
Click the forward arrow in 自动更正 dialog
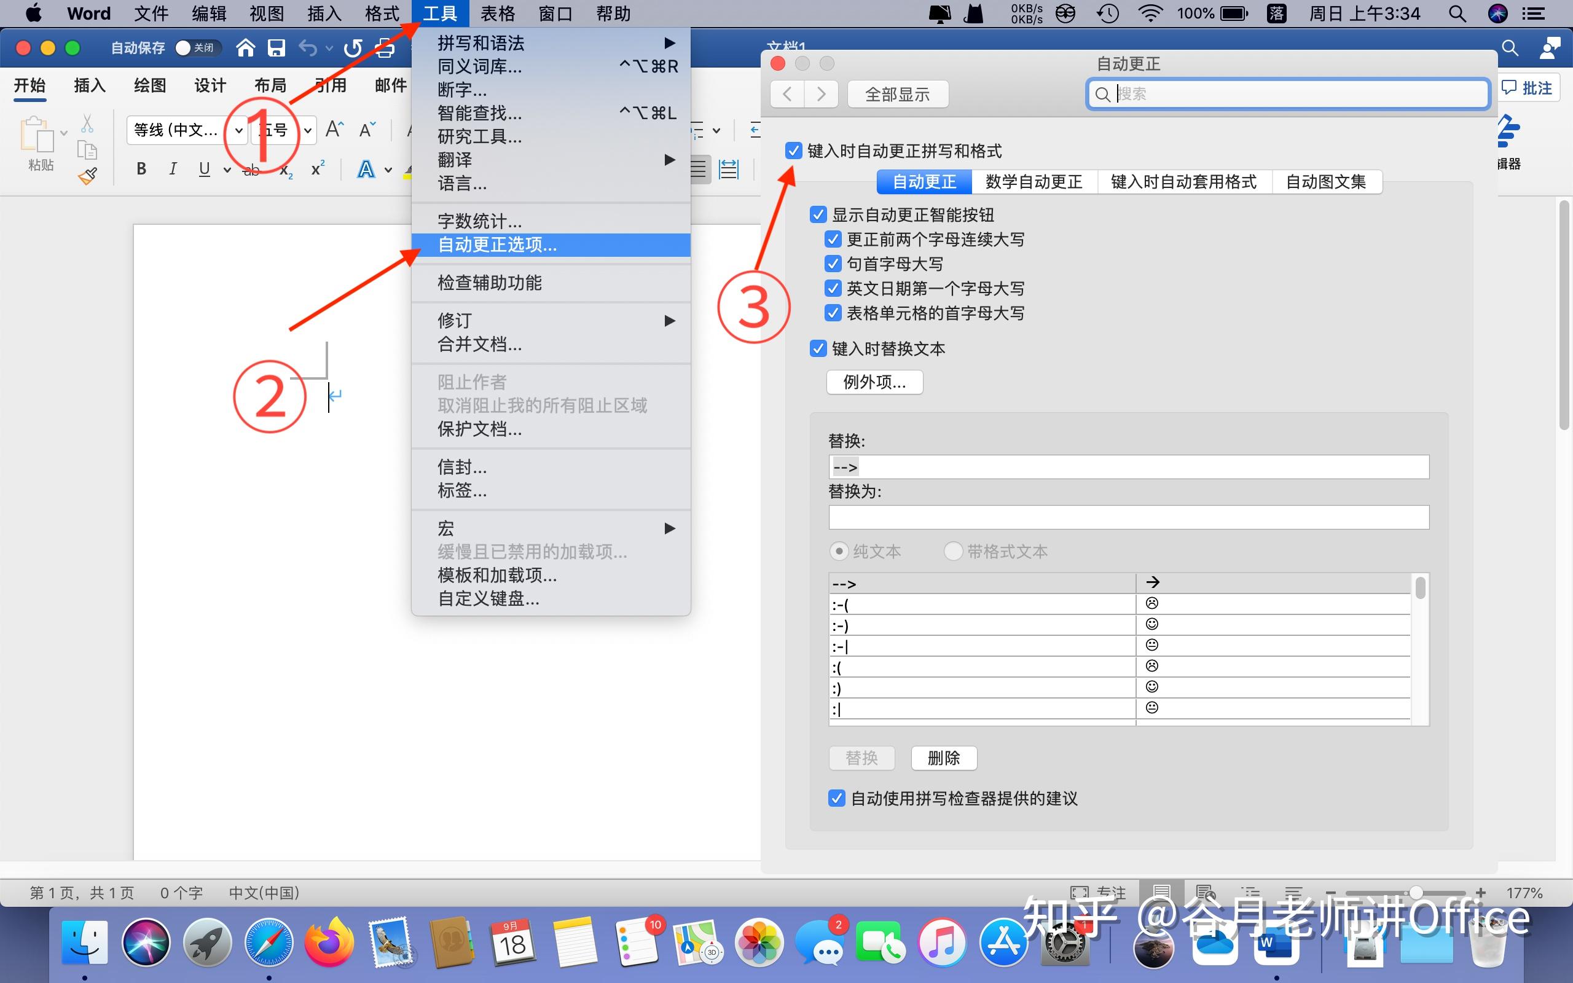point(821,94)
